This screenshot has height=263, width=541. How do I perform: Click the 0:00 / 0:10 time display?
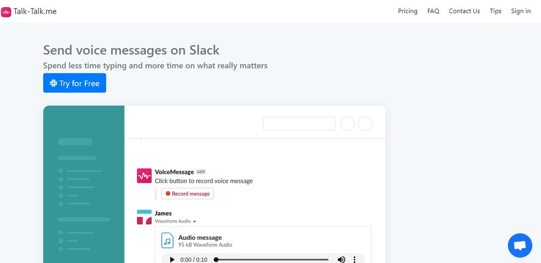click(x=194, y=260)
